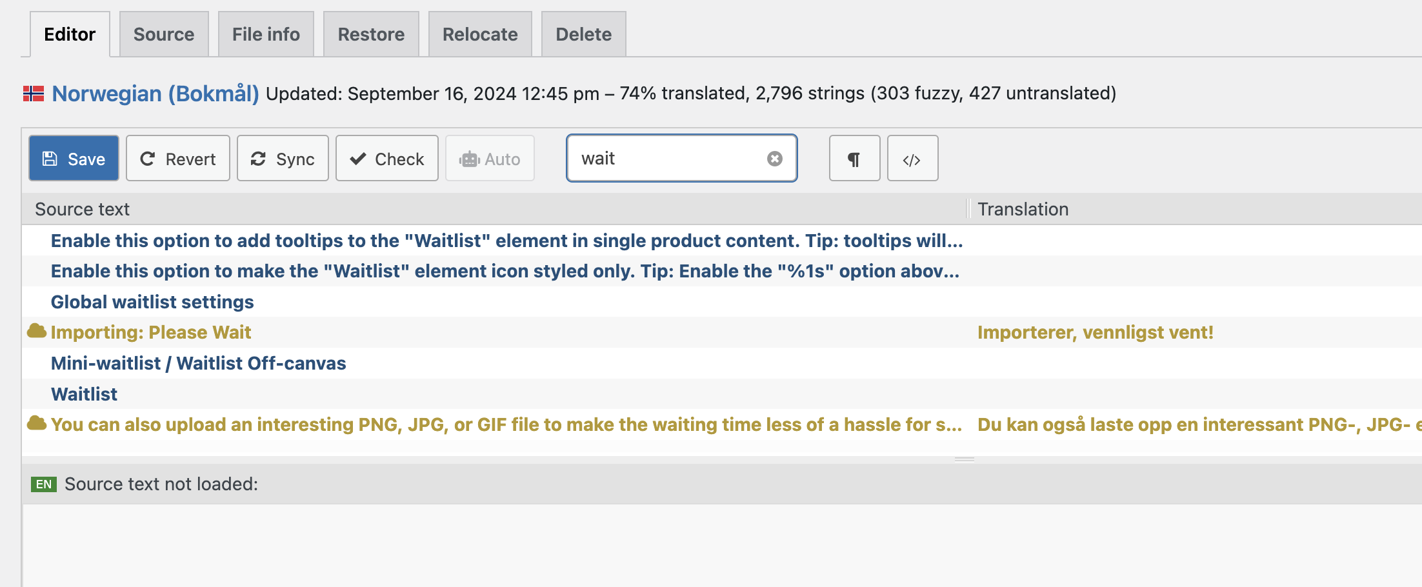The height and width of the screenshot is (587, 1422).
Task: Clear the search filter field
Action: click(x=775, y=159)
